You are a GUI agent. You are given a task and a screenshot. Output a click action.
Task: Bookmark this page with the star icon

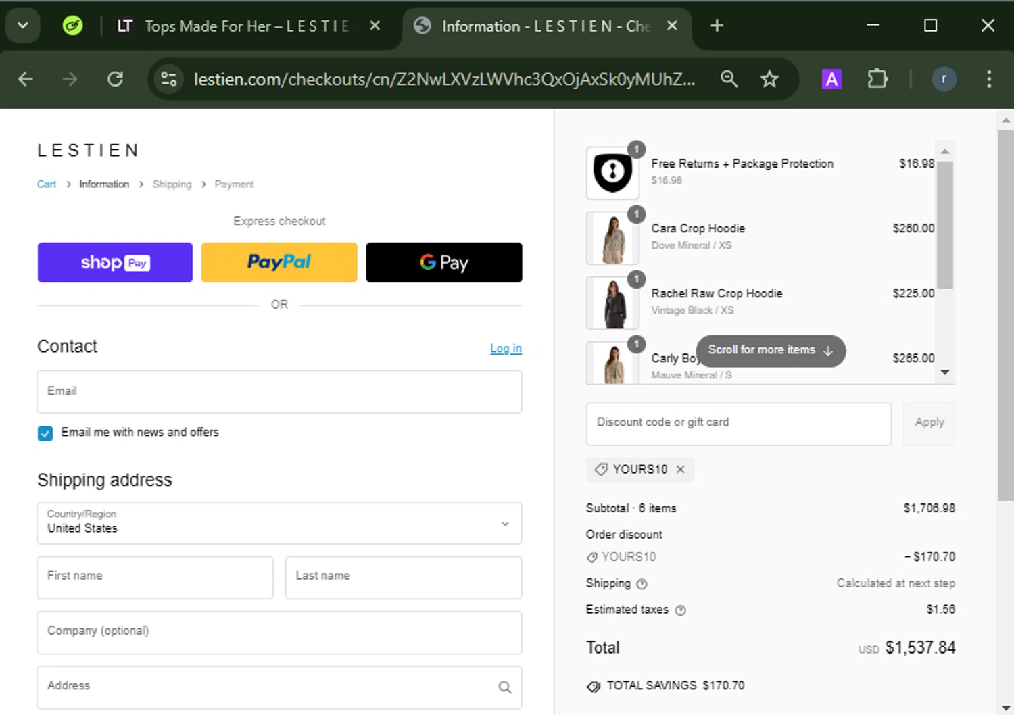[769, 79]
